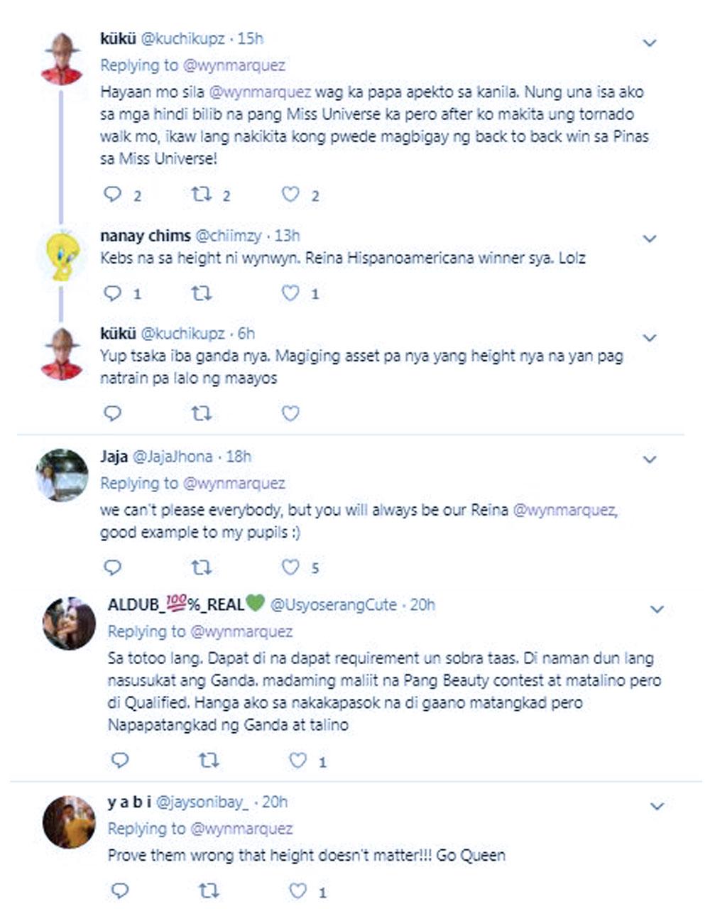
Task: Like nanay chims' Reina Hispanoamericana tweet
Action: click(x=291, y=293)
